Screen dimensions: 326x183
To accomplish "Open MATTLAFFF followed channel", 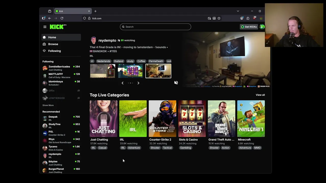I will tap(61, 75).
